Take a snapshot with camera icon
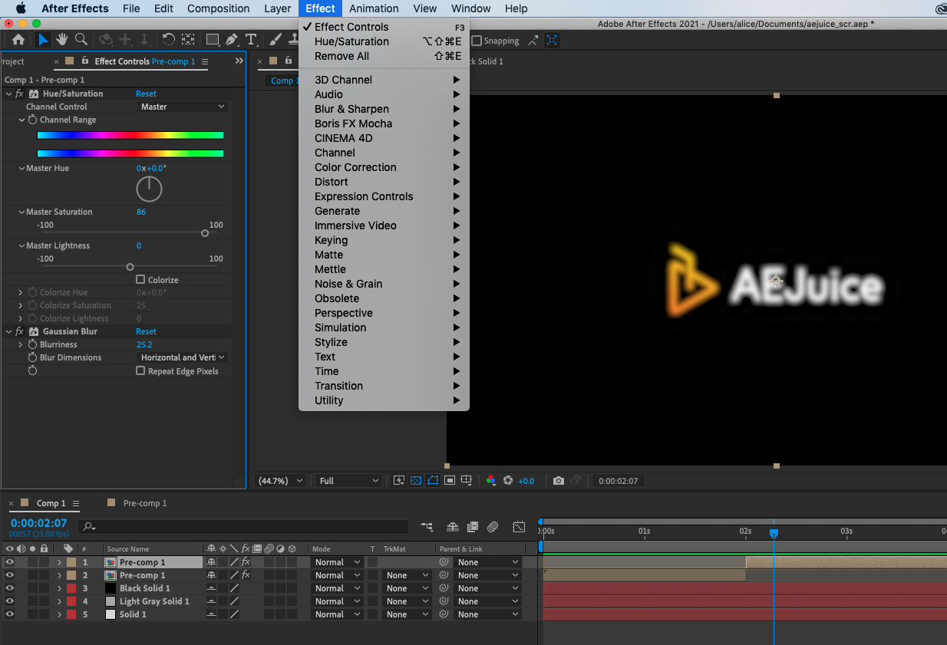 [x=559, y=481]
